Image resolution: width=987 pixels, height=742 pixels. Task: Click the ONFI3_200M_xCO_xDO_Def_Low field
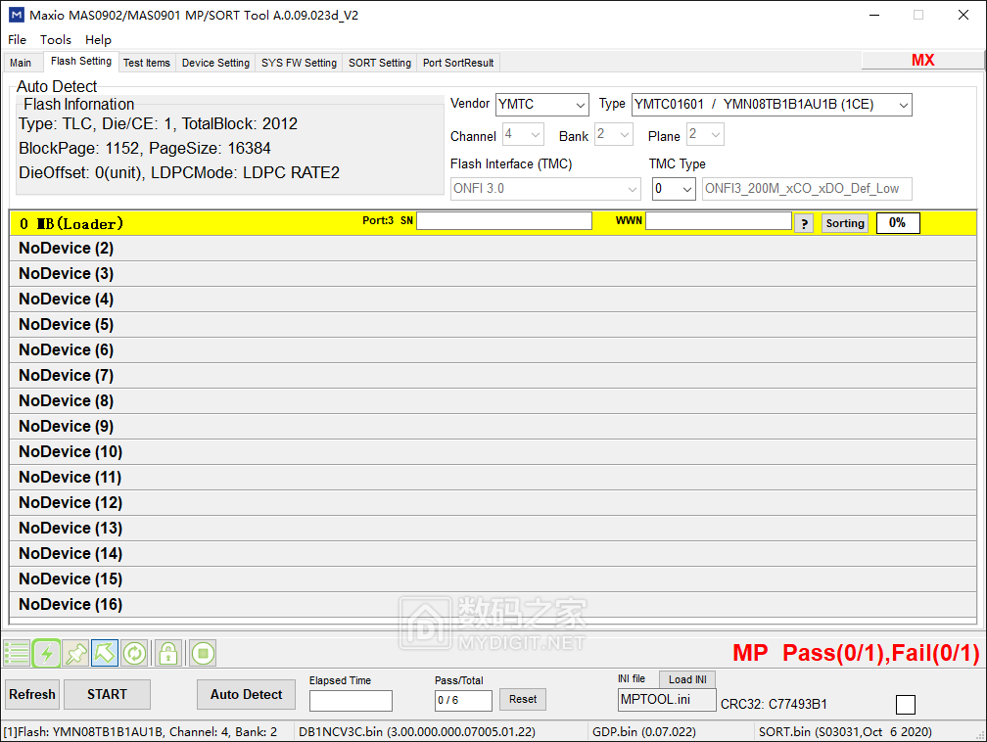pyautogui.click(x=807, y=189)
